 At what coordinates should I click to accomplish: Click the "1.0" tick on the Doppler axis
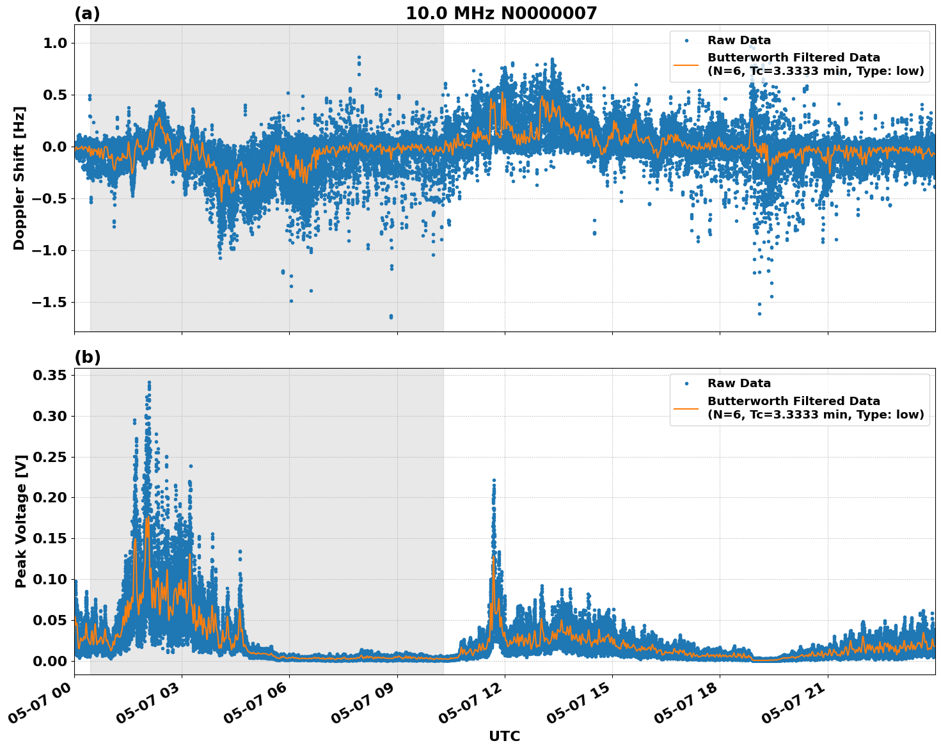tap(55, 43)
